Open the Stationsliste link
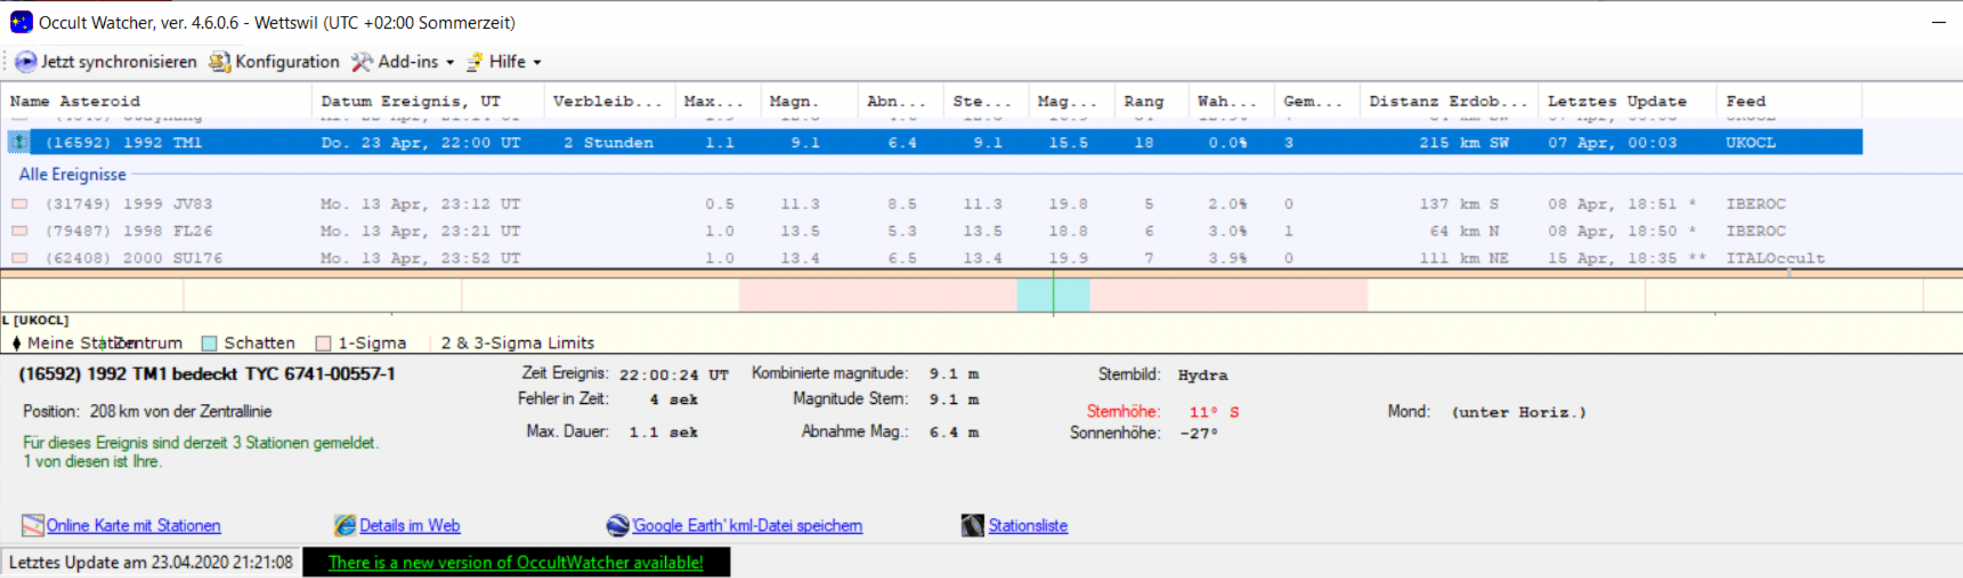 [1028, 525]
